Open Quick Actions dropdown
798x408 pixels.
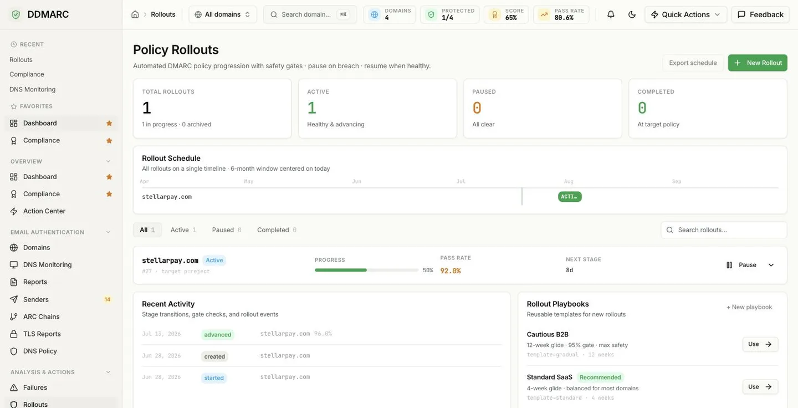(x=686, y=14)
